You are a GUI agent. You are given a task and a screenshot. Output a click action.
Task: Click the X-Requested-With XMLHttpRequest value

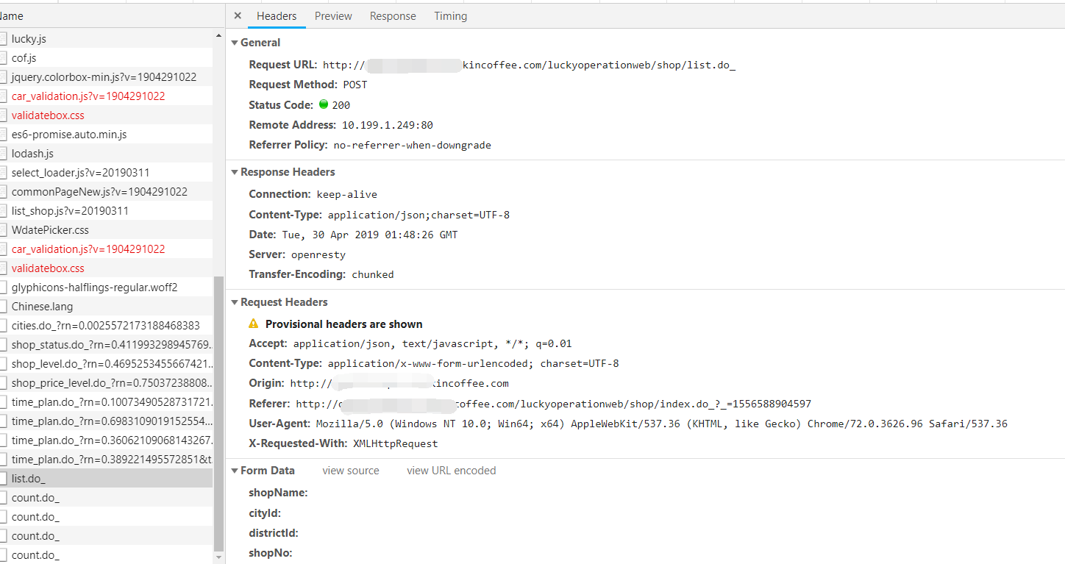(x=395, y=443)
